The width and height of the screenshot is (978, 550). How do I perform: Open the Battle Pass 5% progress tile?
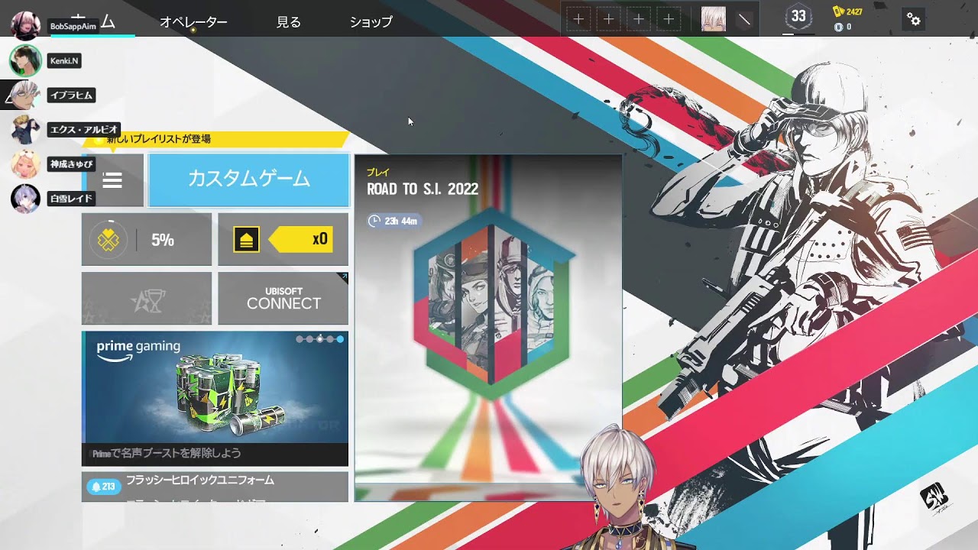click(x=147, y=240)
